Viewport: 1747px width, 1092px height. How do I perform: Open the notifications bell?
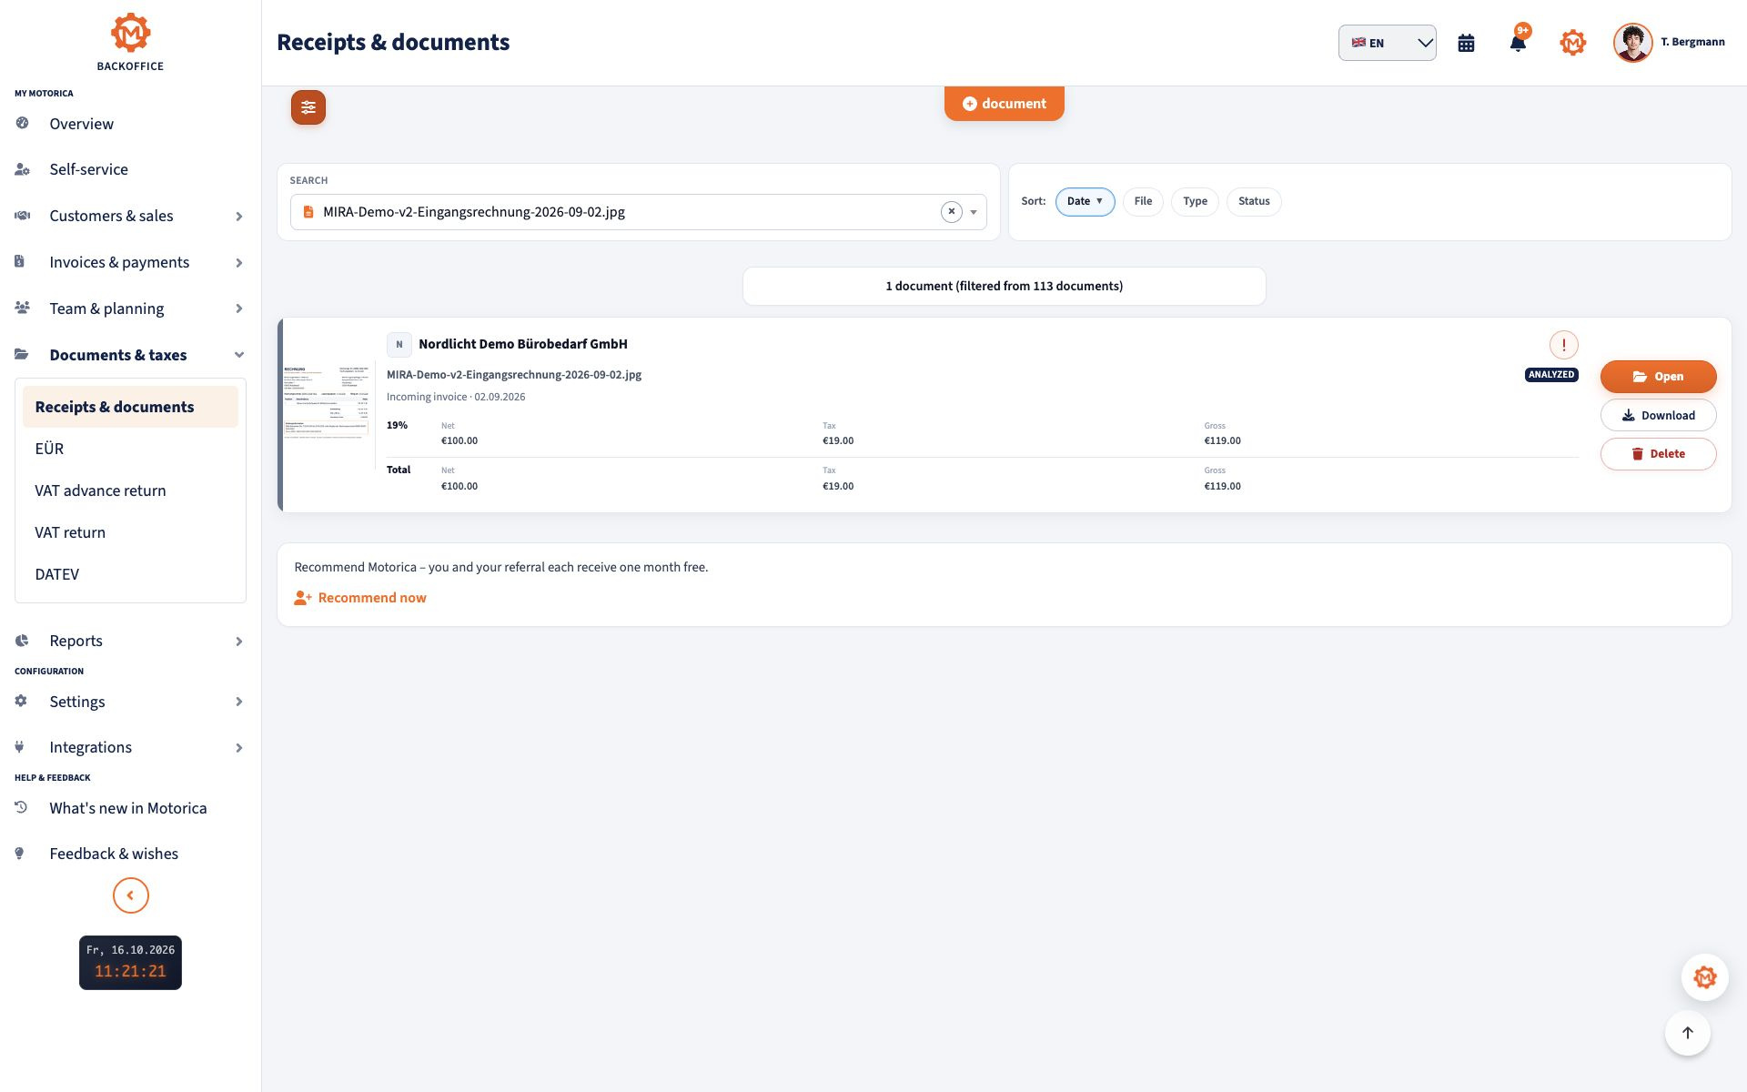[1518, 43]
